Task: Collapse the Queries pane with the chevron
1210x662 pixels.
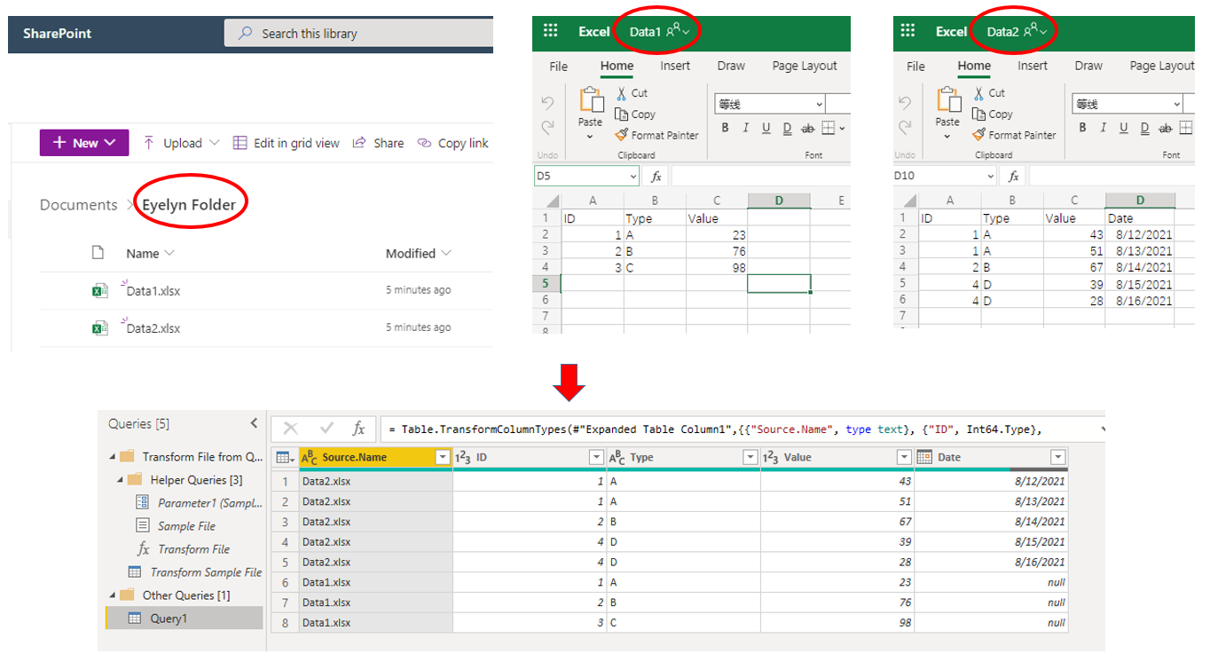Action: [x=254, y=423]
